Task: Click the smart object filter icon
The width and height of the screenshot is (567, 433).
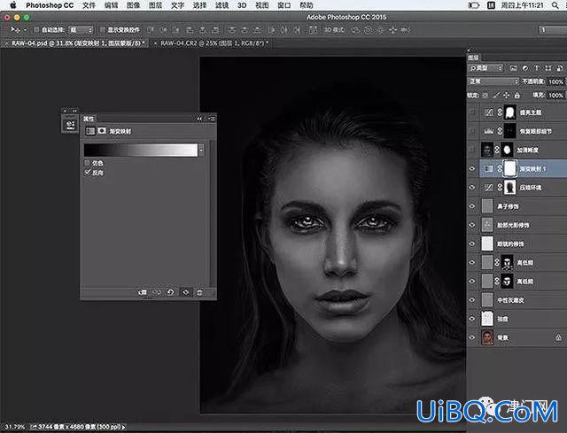Action: click(559, 68)
